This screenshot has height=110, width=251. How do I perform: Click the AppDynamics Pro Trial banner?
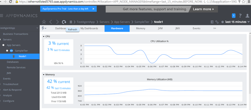[68, 9]
